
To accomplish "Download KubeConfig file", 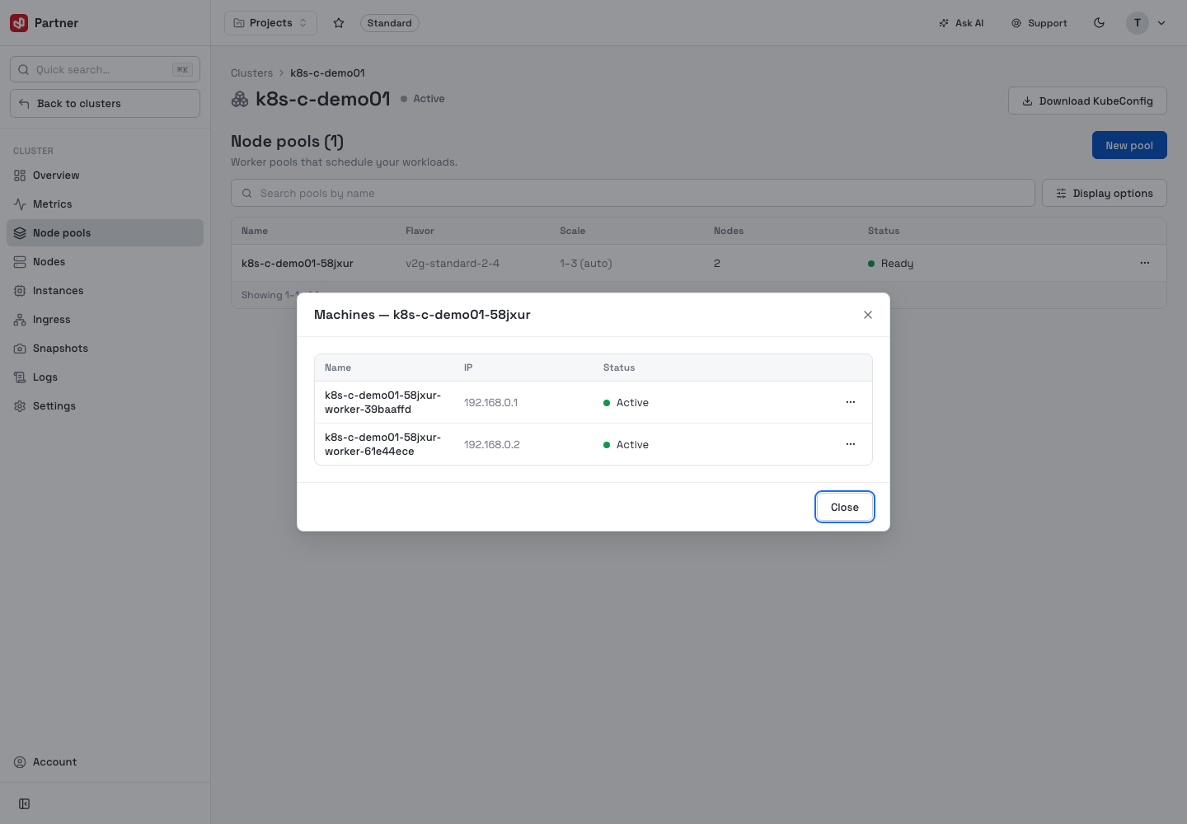I will 1087,101.
